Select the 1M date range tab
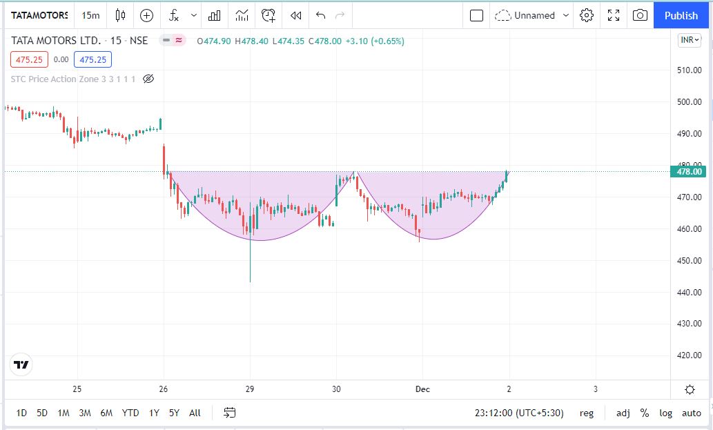This screenshot has width=713, height=430. click(x=64, y=413)
